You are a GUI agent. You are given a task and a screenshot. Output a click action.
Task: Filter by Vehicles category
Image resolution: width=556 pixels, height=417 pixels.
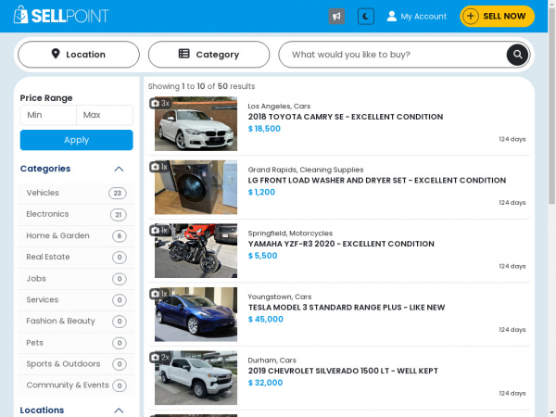[x=77, y=193]
